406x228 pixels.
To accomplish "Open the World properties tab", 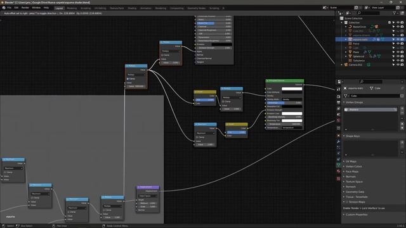I will (338, 120).
